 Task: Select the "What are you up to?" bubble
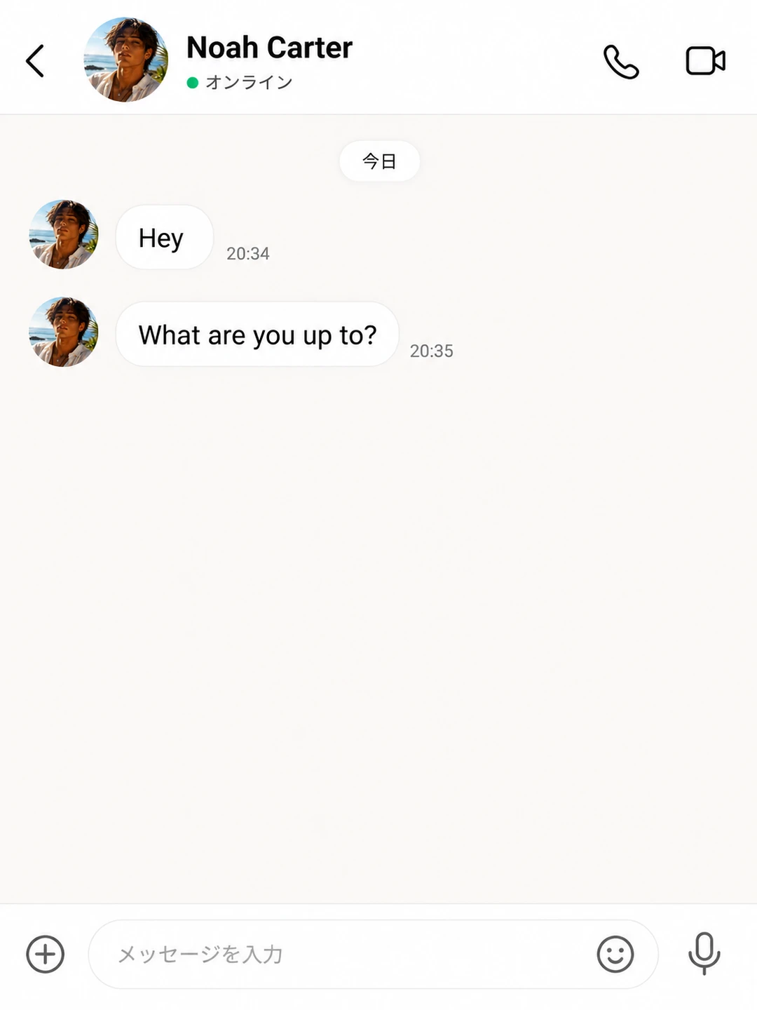[x=257, y=335]
